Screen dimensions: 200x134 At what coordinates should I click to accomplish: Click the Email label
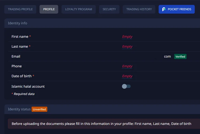[16, 56]
